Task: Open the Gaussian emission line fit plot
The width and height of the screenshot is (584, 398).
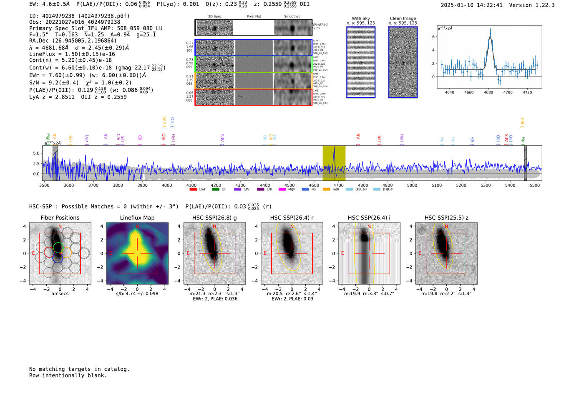Action: point(489,57)
